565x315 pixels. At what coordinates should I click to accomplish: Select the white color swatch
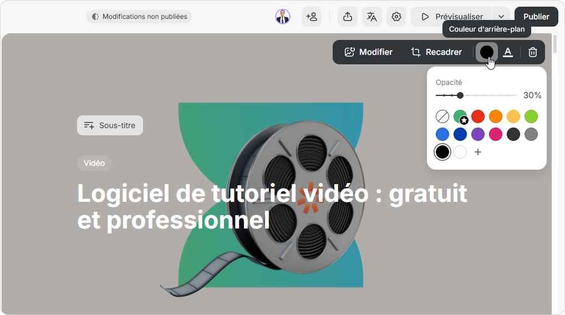coord(460,152)
